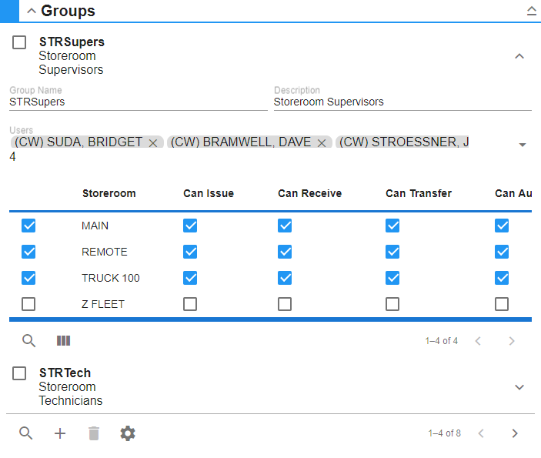The image size is (541, 458).
Task: Remove user BRAMWELL, DAVE chip
Action: [x=322, y=142]
